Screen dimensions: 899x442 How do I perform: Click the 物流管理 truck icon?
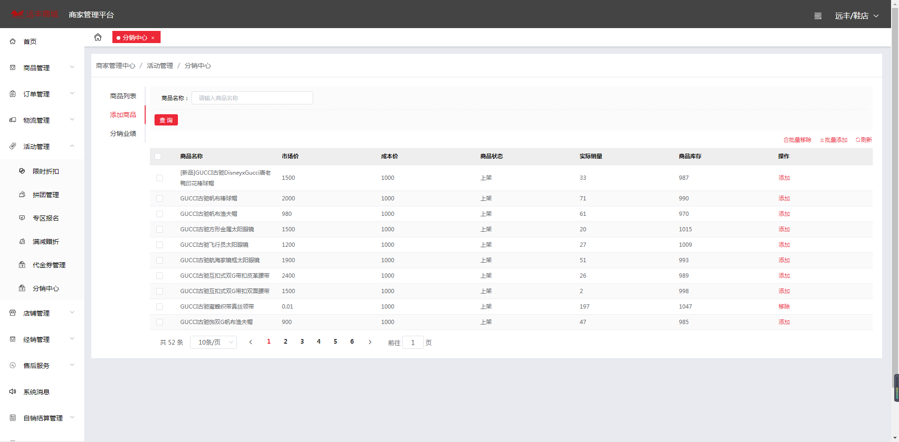click(13, 120)
